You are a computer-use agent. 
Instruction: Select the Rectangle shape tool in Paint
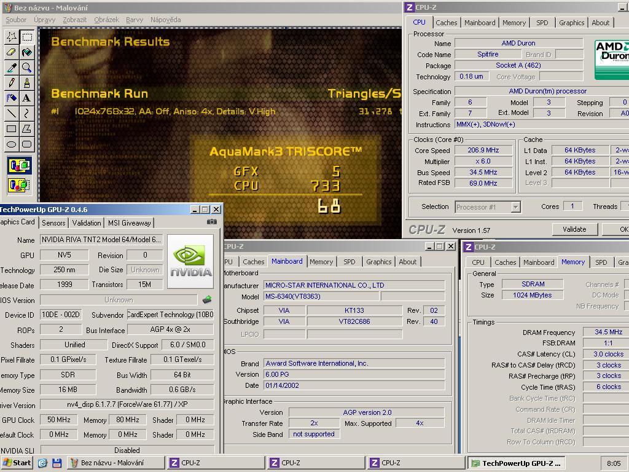point(11,129)
